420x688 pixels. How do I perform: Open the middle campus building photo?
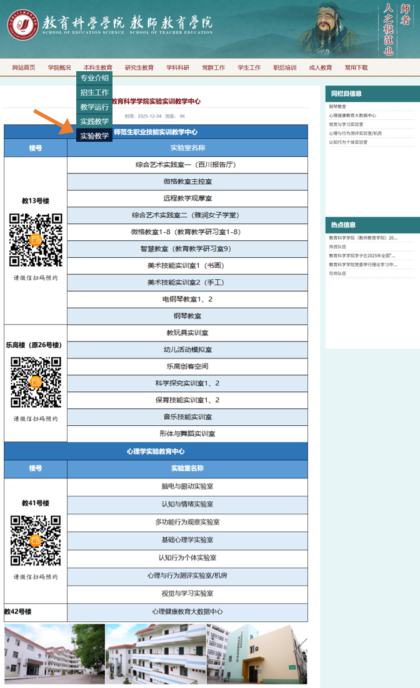pyautogui.click(x=156, y=654)
